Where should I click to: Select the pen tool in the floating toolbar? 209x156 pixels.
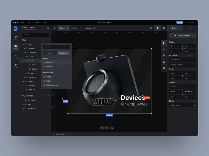164,56
